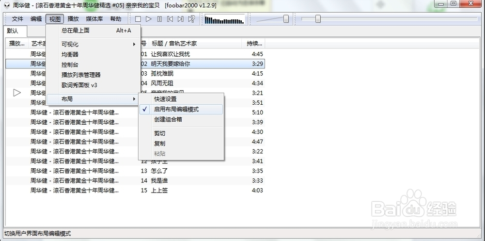Click duration 3:22 cell
Screen dimensions: 485x241
pos(257,151)
